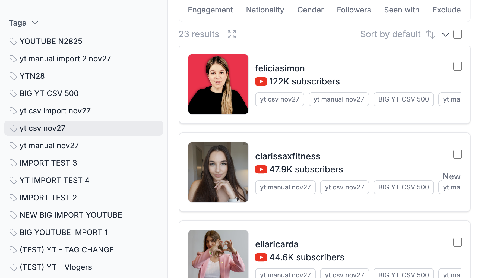Click tag icon next to YOUTUBE N2825
This screenshot has height=278, width=481.
pos(13,41)
